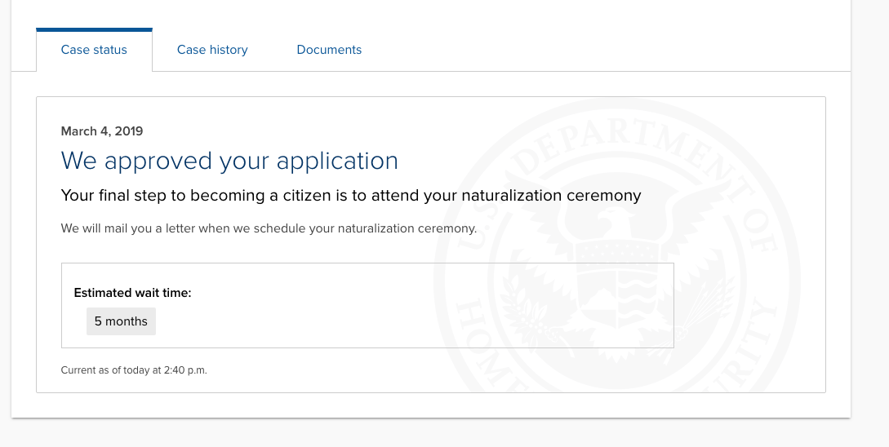The height and width of the screenshot is (447, 889).
Task: Click empty space inside the estimated wait box
Action: click(397, 306)
